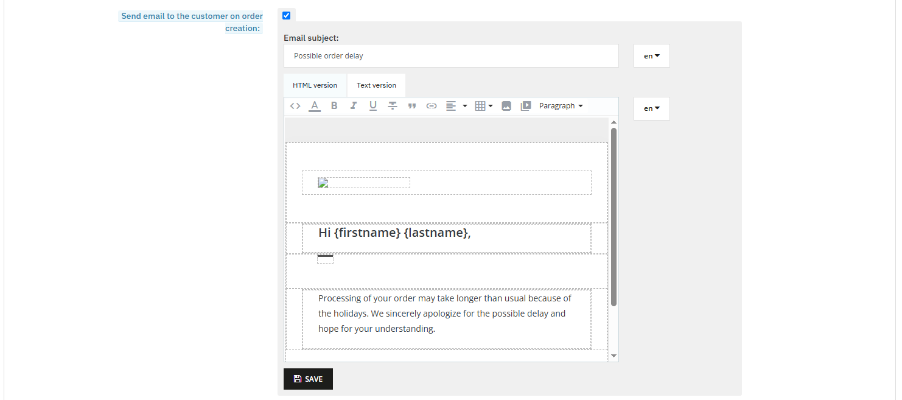Choose text color tool in editor
This screenshot has width=902, height=400.
click(x=315, y=106)
